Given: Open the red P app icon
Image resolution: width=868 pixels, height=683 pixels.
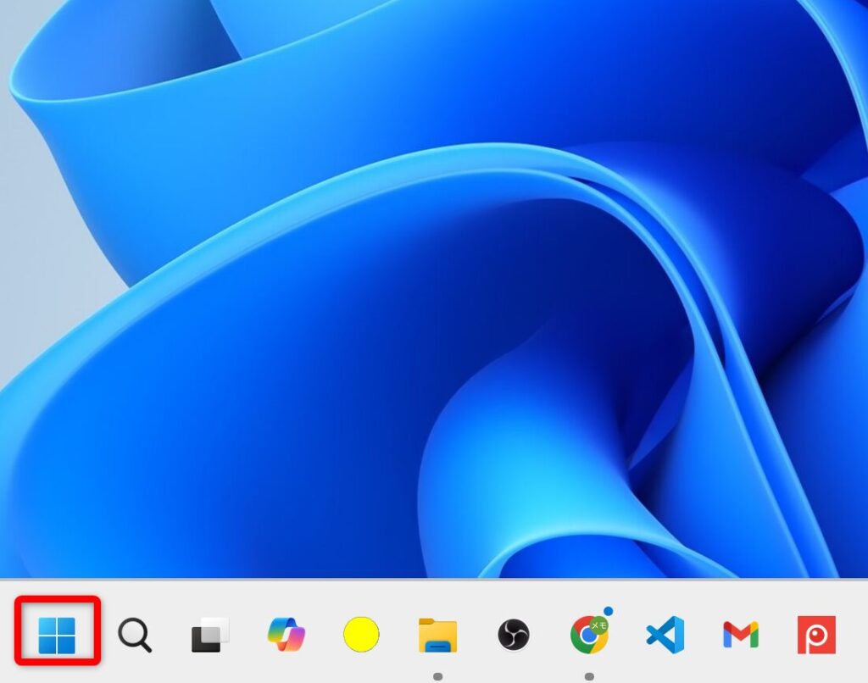Looking at the screenshot, I should pos(816,634).
